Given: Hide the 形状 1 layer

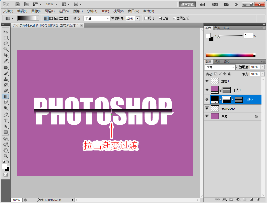Looking at the screenshot, I should (x=207, y=90).
